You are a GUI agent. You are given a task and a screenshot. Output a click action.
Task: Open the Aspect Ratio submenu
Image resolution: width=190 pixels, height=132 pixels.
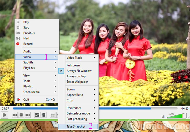78,95
